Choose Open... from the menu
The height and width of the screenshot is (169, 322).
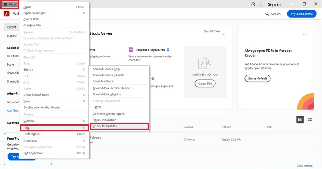coord(54,7)
